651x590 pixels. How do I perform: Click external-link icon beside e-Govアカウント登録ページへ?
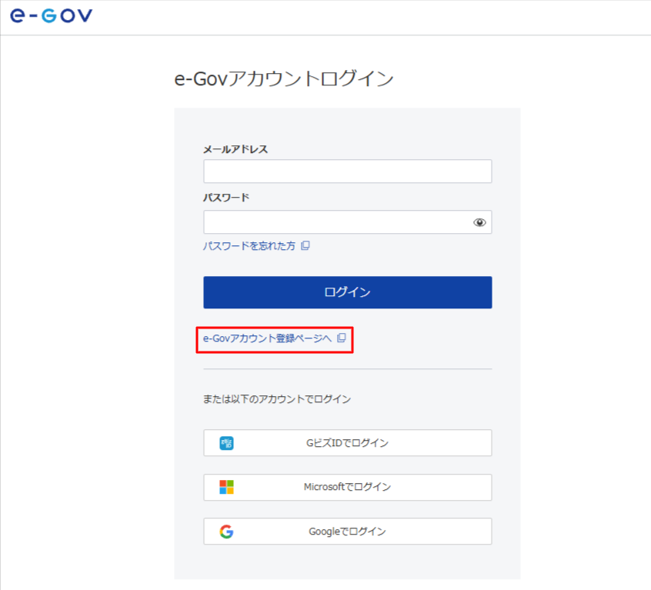pyautogui.click(x=342, y=338)
